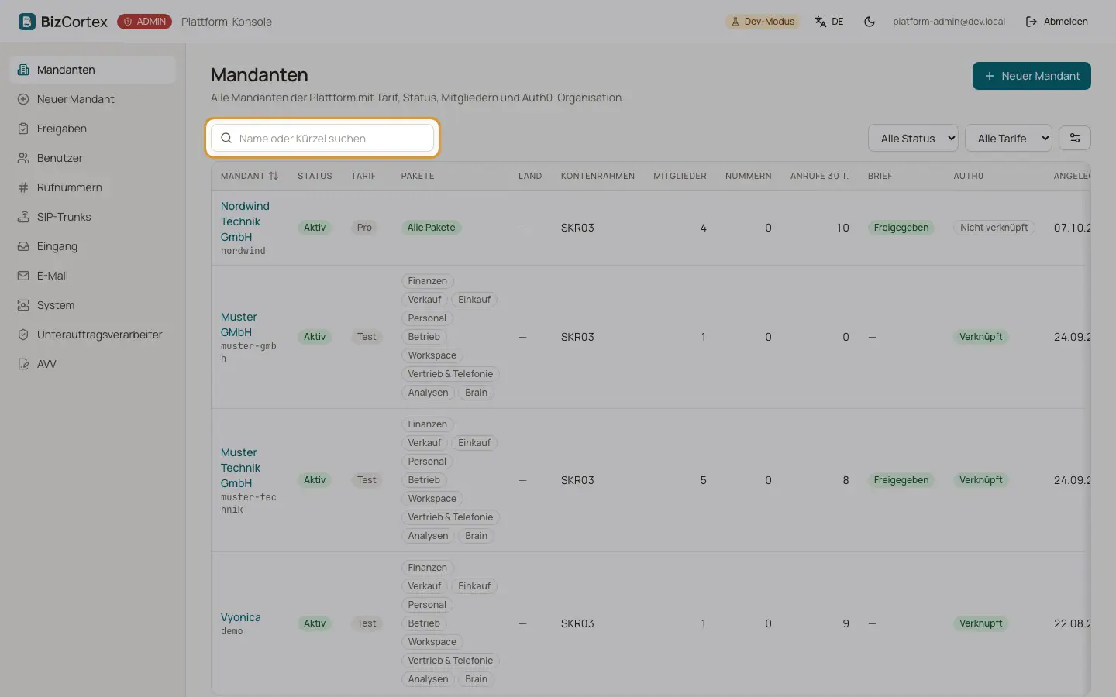The width and height of the screenshot is (1116, 697).
Task: Open Muster Technik GmbH tenant
Action: click(x=240, y=468)
